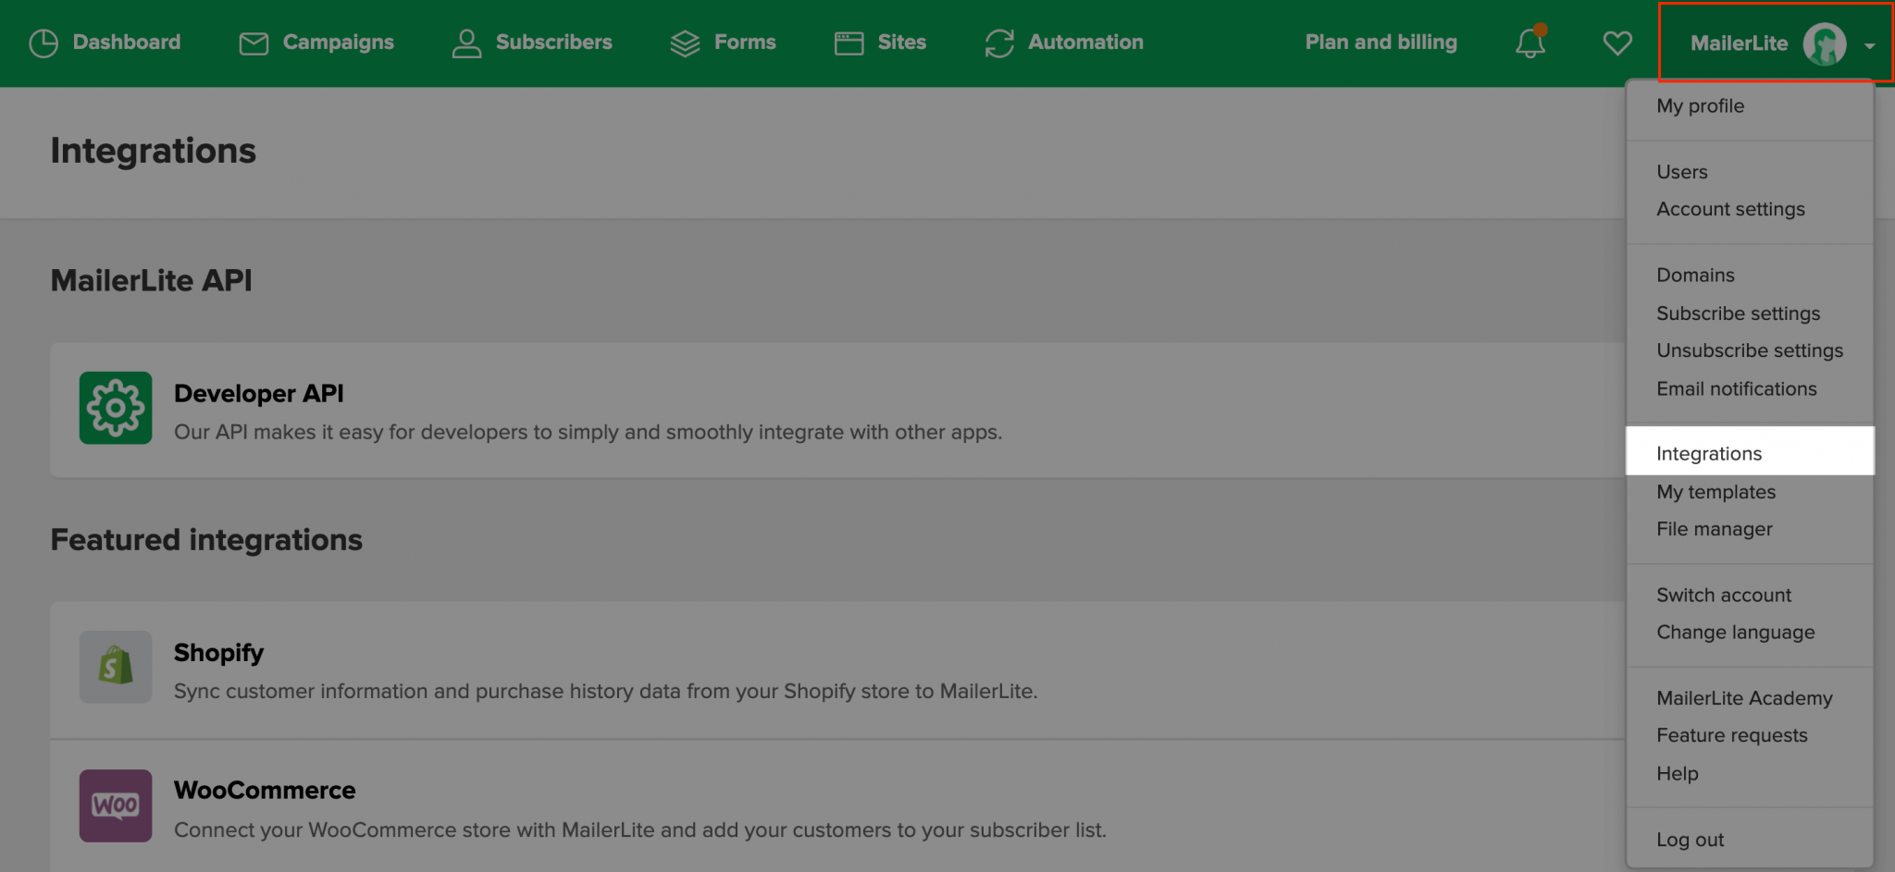
Task: Open Users from the account menu
Action: pyautogui.click(x=1682, y=172)
